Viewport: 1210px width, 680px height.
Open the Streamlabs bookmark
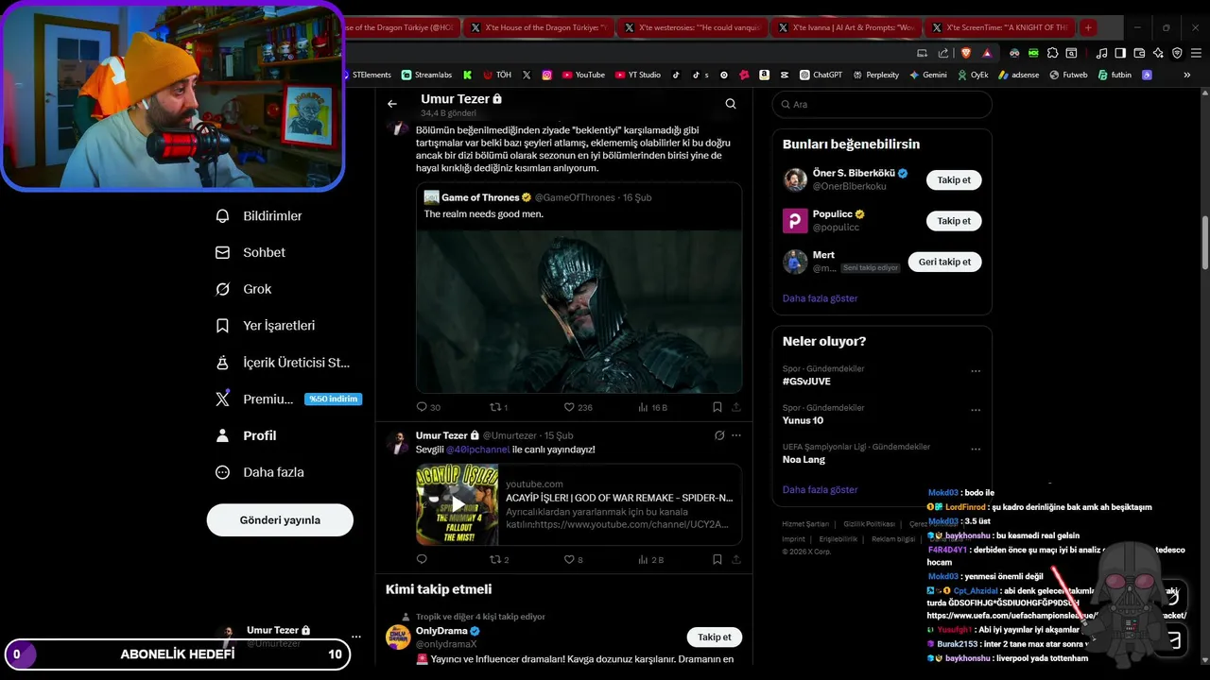click(426, 75)
